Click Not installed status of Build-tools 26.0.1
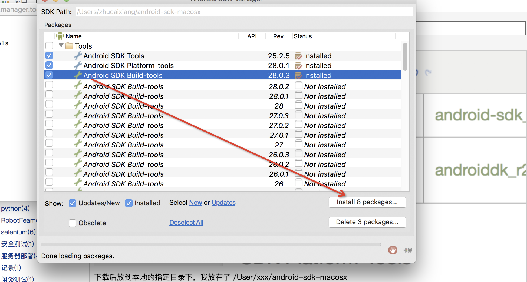The height and width of the screenshot is (282, 527). pos(325,174)
